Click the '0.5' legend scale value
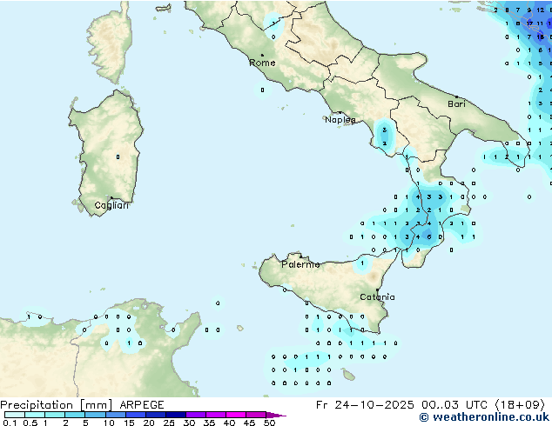Screen dimensions: 552x426 coord(30,423)
